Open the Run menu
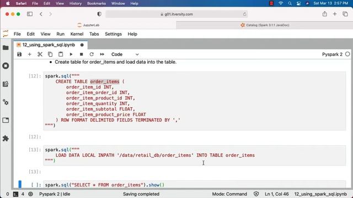353x198 pixels. pos(60,34)
